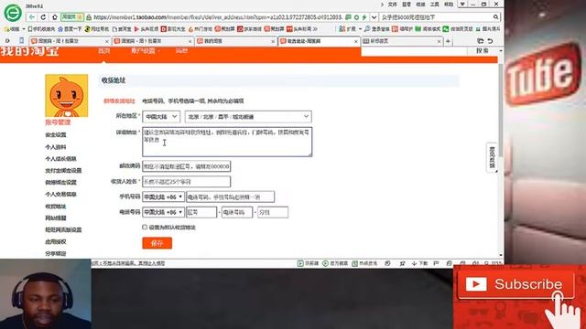Go back with the browser back arrow

click(32, 17)
